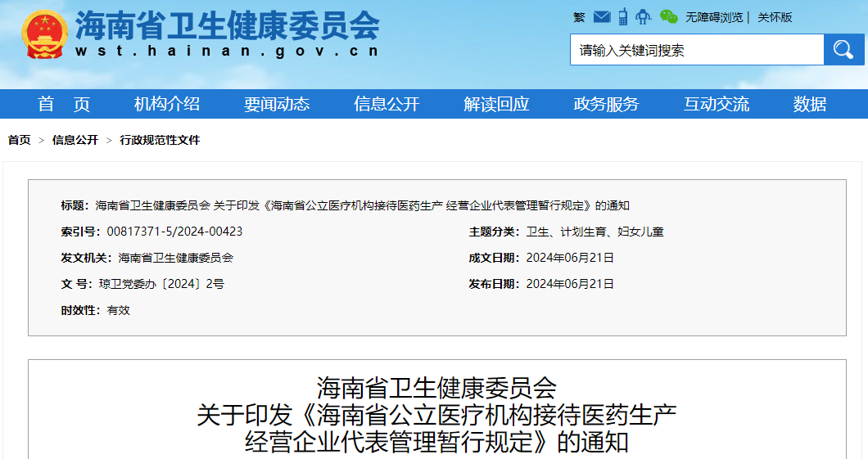868x459 pixels.
Task: Open the green WeChat icon
Action: click(669, 16)
